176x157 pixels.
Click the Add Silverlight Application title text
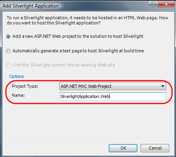click(x=31, y=6)
